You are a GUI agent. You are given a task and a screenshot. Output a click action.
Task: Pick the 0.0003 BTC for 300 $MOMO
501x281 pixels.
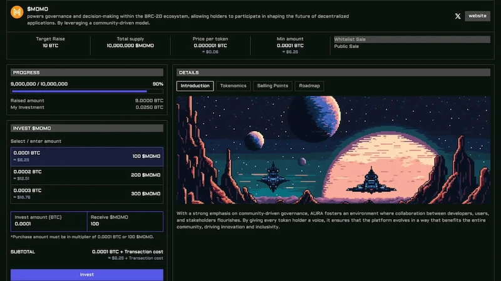click(x=87, y=194)
